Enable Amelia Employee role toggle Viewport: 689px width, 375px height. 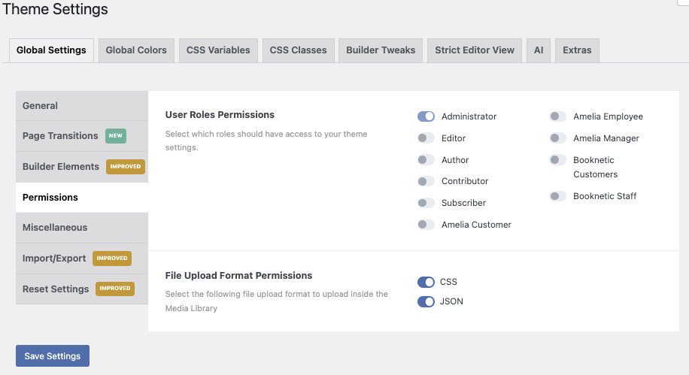pyautogui.click(x=557, y=116)
